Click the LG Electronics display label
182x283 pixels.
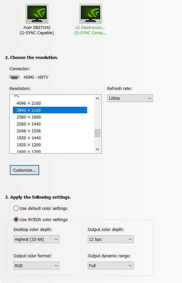tap(90, 30)
